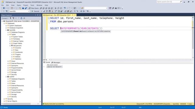The width and height of the screenshot is (195, 109).
Task: Click the Properties wrench icon
Action: [113, 8]
